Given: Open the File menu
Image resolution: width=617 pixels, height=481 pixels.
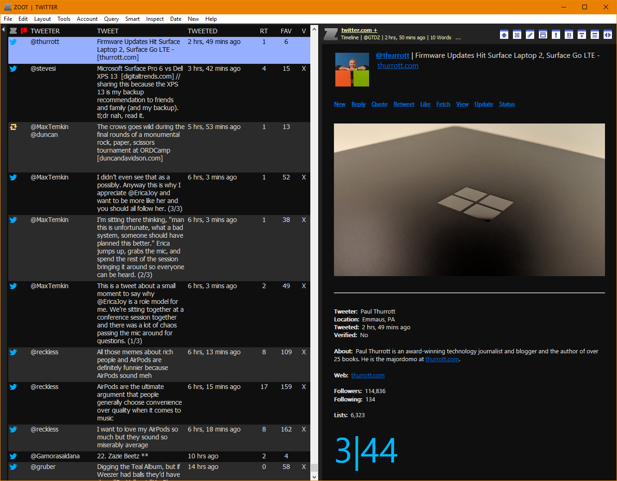Looking at the screenshot, I should 8,19.
